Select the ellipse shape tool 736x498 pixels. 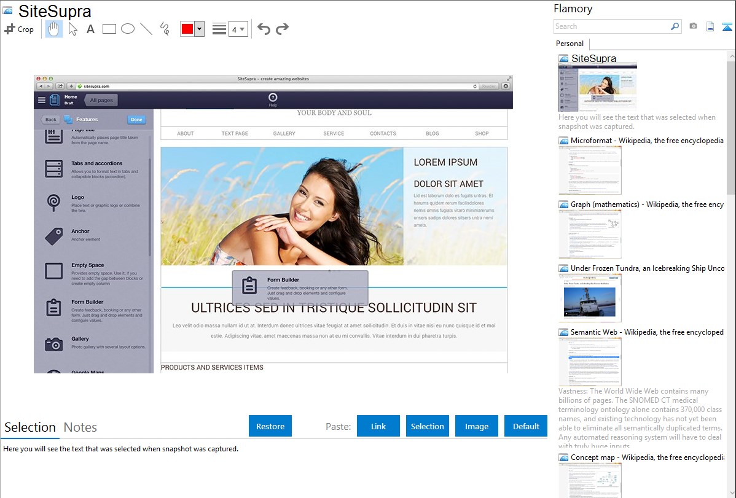(x=128, y=29)
